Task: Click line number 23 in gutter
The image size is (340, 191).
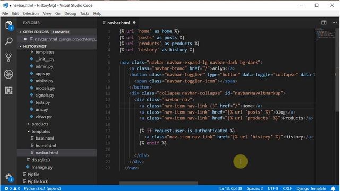Action: pos(108,168)
